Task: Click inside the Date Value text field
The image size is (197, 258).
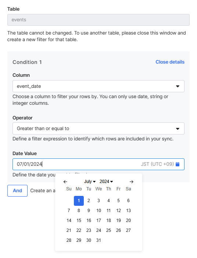Action: (x=98, y=164)
